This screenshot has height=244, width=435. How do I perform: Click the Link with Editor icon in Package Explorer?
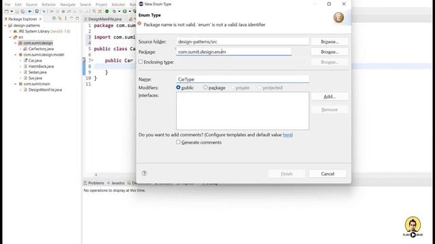60,18
